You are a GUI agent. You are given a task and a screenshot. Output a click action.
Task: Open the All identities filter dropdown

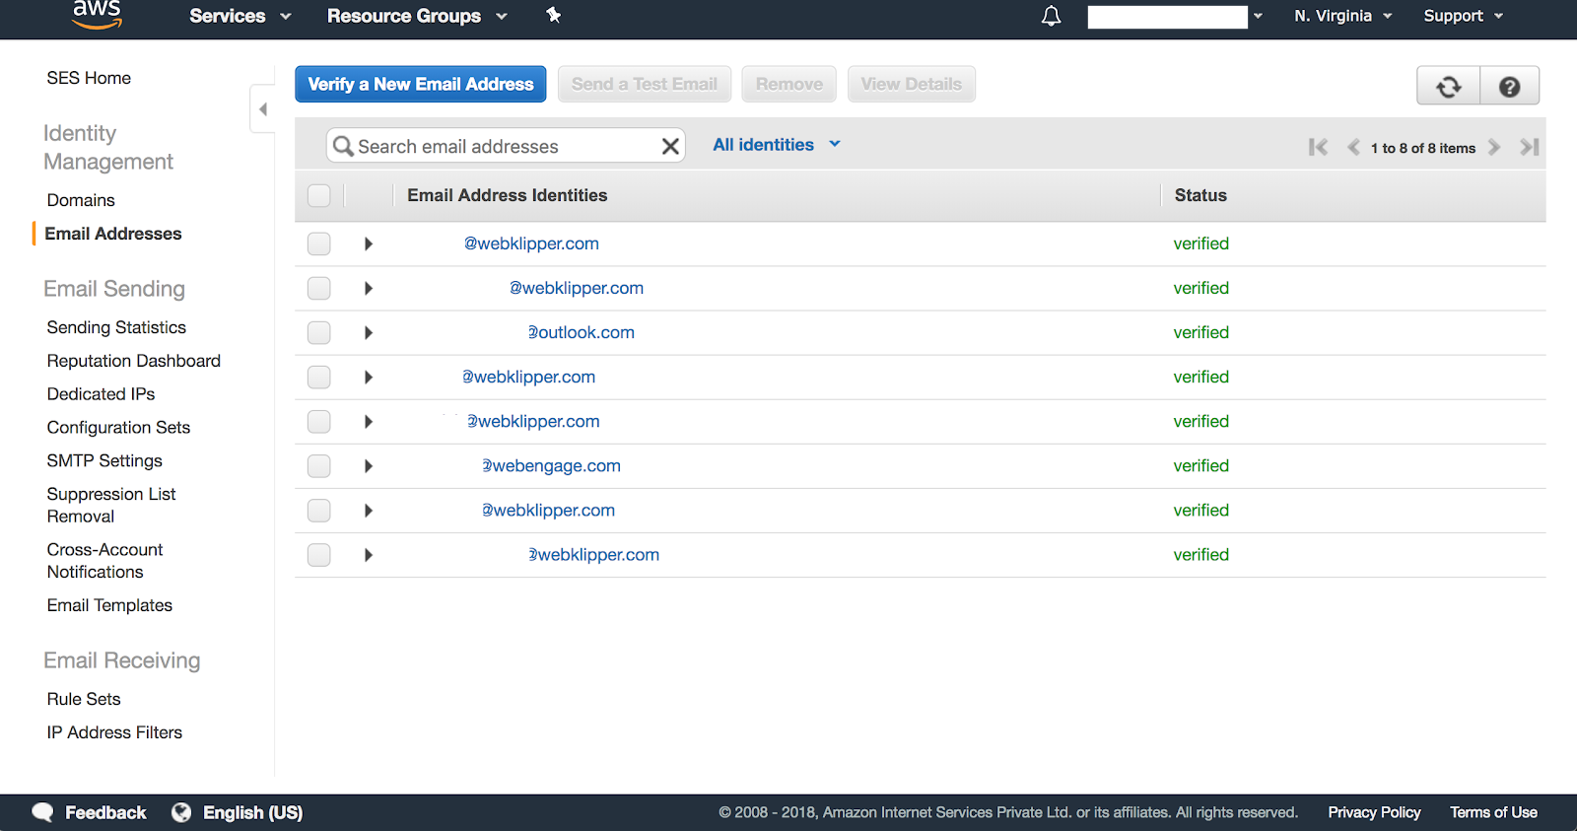[777, 145]
